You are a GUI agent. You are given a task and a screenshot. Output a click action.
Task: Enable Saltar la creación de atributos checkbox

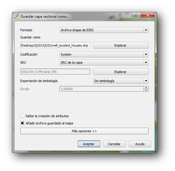tap(22, 116)
